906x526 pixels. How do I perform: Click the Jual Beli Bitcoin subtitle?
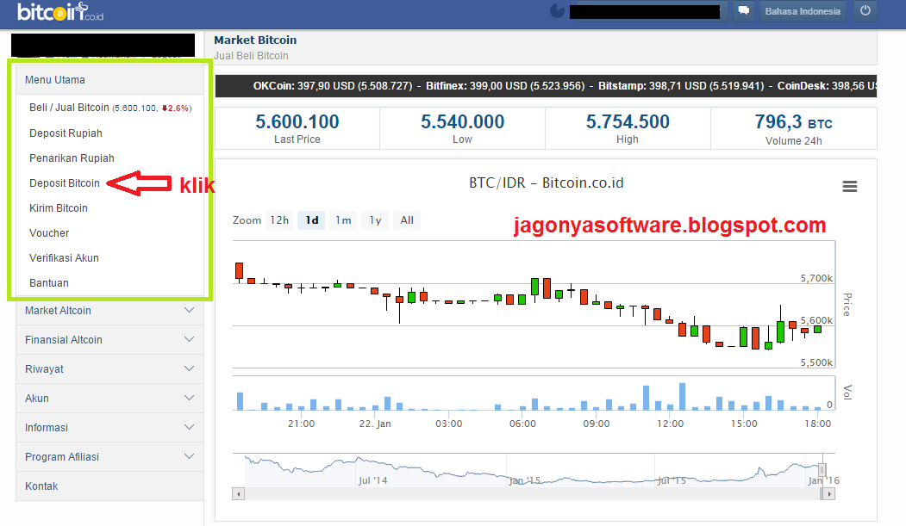(x=251, y=56)
